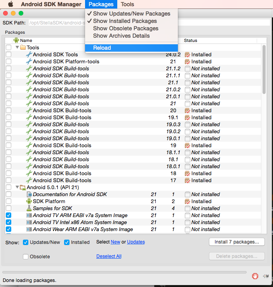This screenshot has width=273, height=287.
Task: Click the Samples for SDK flask icon
Action: tap(29, 208)
